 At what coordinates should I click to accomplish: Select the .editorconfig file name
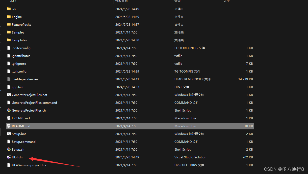coord(21,48)
